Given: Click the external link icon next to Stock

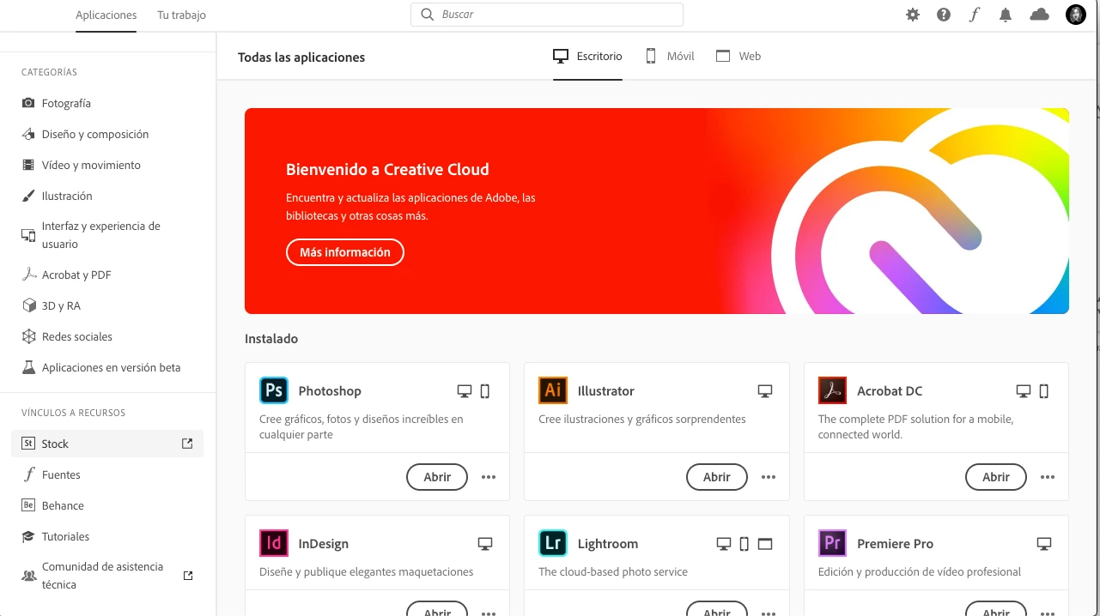Looking at the screenshot, I should click(x=187, y=444).
